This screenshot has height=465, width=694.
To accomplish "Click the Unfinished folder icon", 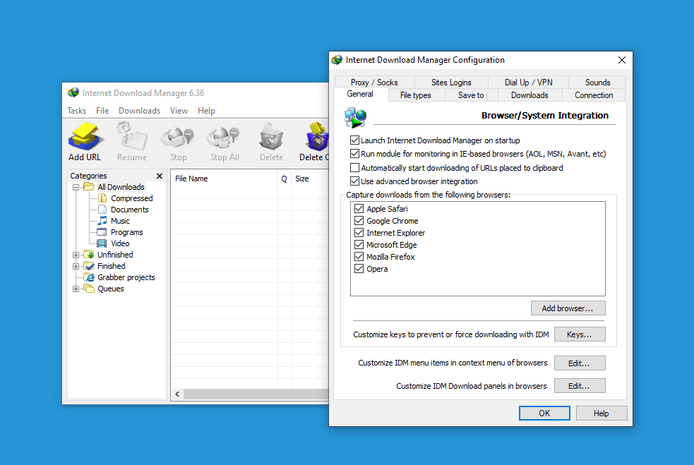I will [x=89, y=255].
